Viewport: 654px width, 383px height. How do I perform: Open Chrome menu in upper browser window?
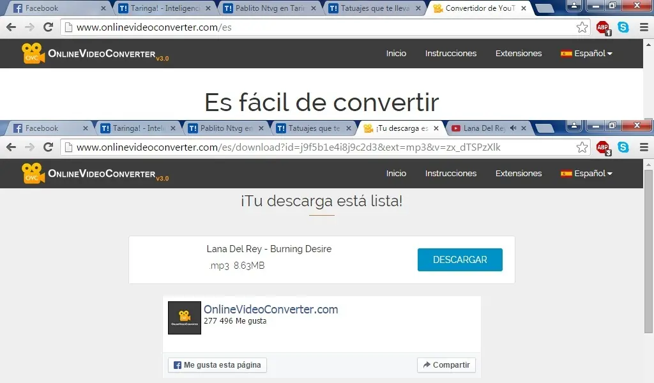point(644,27)
